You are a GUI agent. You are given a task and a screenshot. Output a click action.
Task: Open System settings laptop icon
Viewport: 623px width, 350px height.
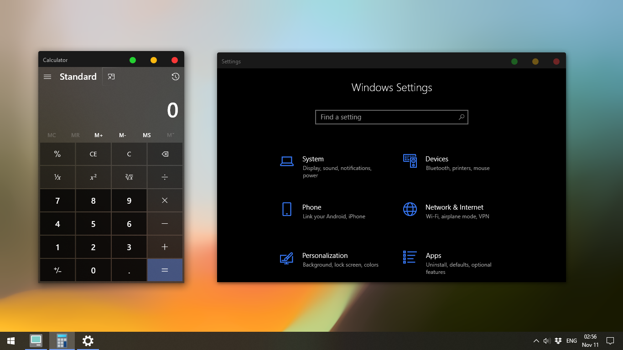[287, 161]
